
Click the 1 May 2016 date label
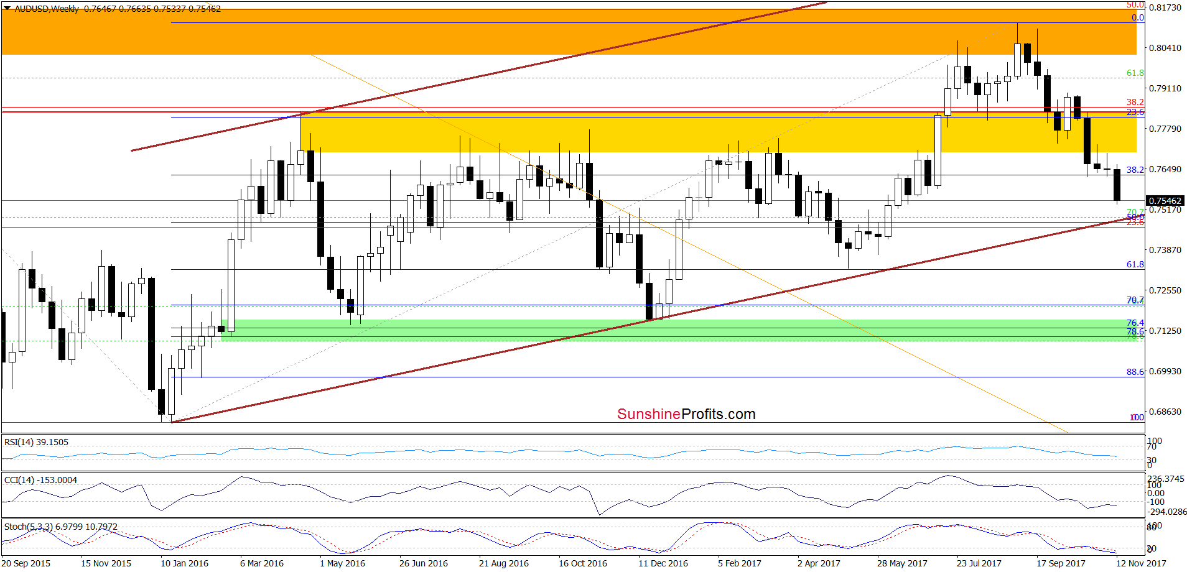342,563
